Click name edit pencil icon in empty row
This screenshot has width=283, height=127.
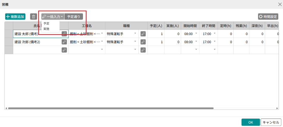[64, 50]
